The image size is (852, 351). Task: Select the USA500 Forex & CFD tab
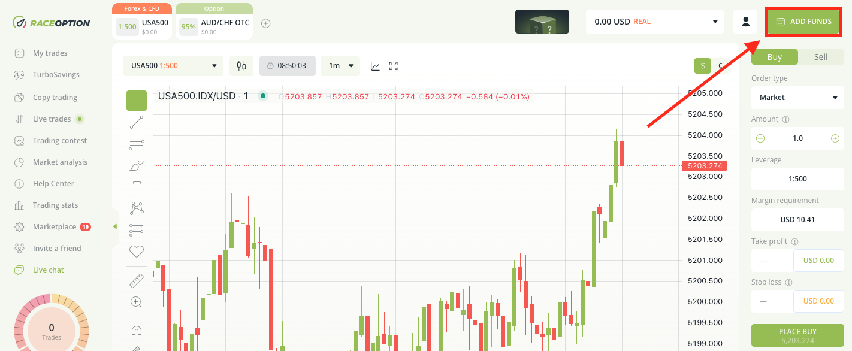(142, 22)
